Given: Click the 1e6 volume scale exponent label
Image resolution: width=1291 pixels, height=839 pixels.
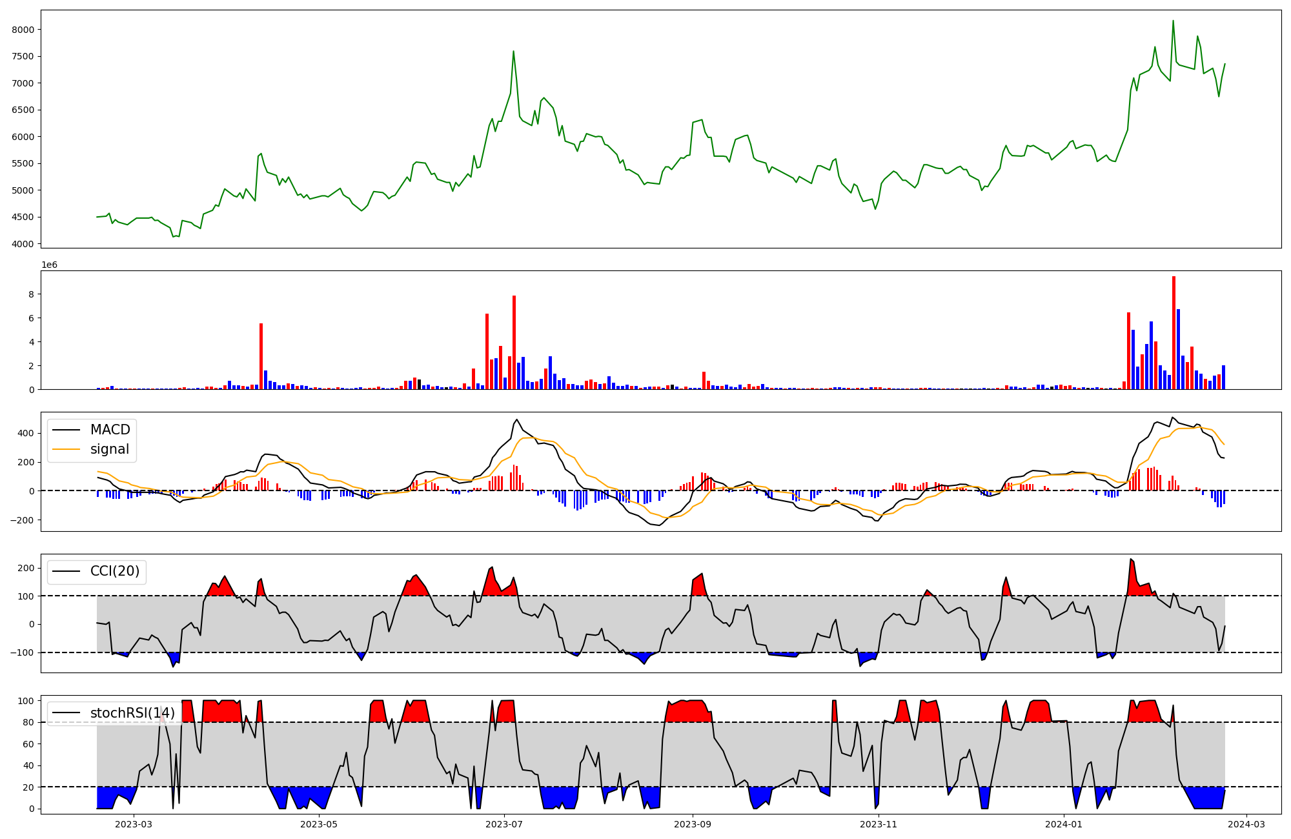Looking at the screenshot, I should pyautogui.click(x=49, y=265).
